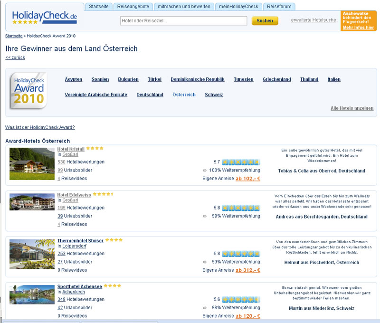Open the Sporthotel Achensee title link
Viewport: 380px width, 323px height.
pyautogui.click(x=80, y=286)
